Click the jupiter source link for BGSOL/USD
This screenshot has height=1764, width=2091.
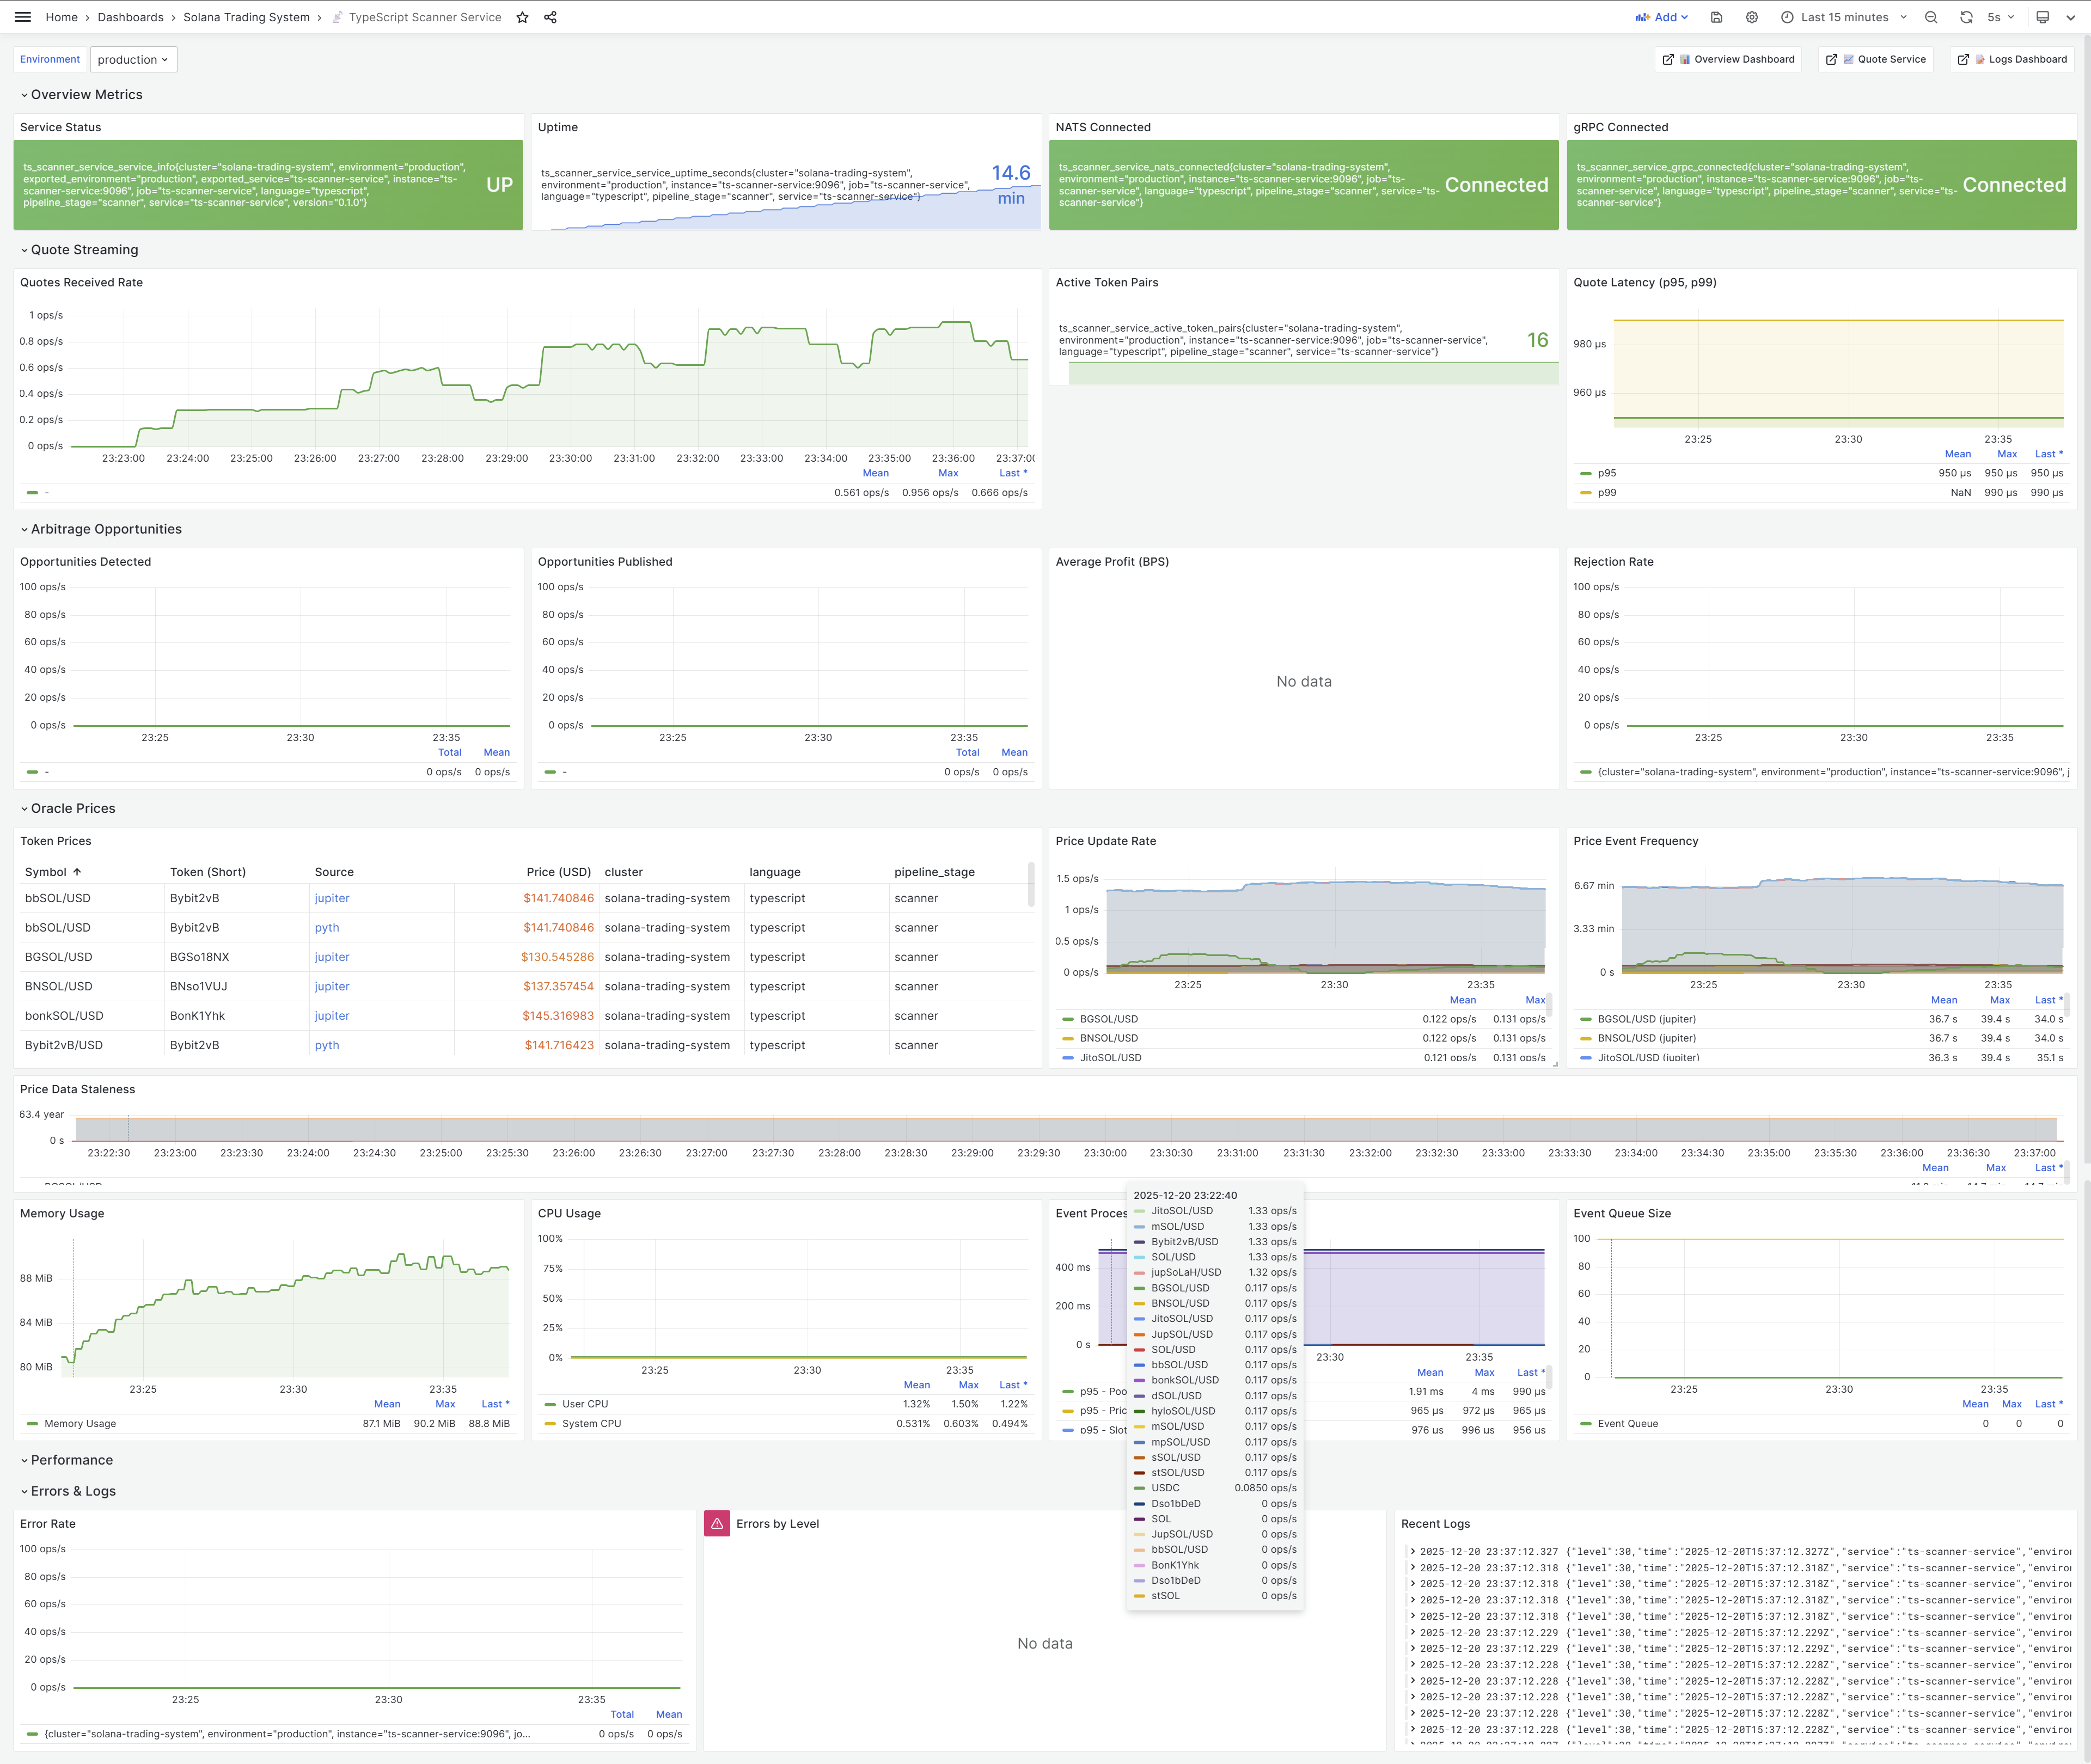(x=332, y=956)
